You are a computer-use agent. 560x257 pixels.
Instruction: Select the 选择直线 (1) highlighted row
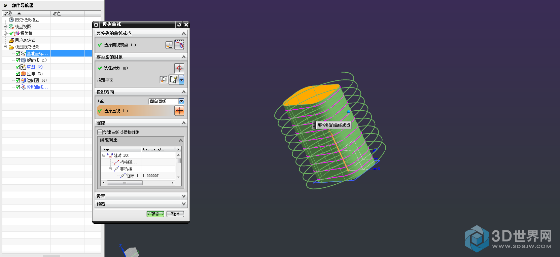(x=135, y=111)
